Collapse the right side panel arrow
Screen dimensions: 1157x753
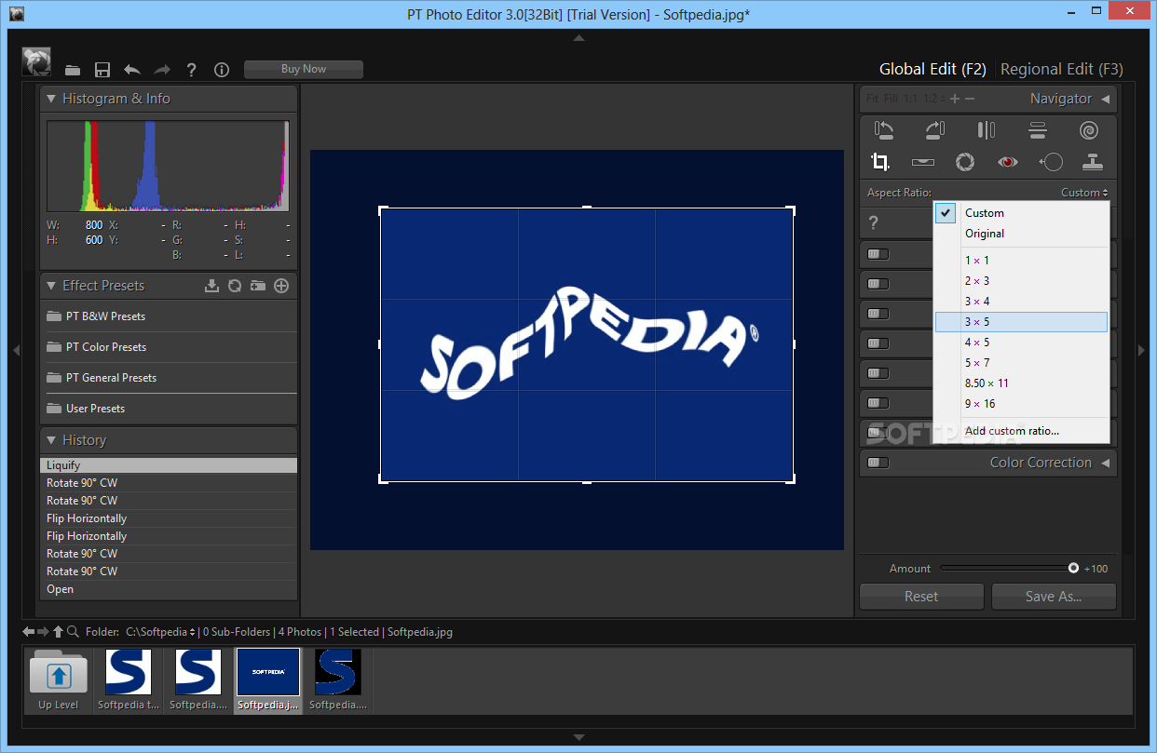(1142, 350)
